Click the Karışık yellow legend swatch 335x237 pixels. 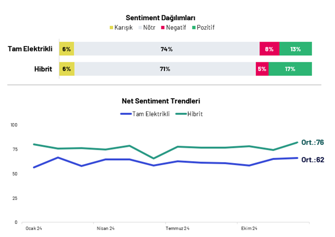tap(112, 27)
